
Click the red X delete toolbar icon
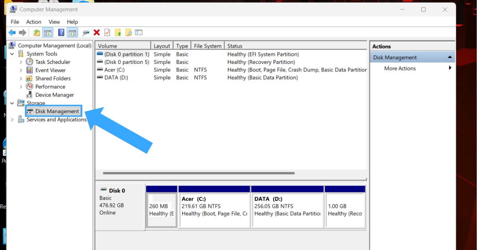click(96, 32)
